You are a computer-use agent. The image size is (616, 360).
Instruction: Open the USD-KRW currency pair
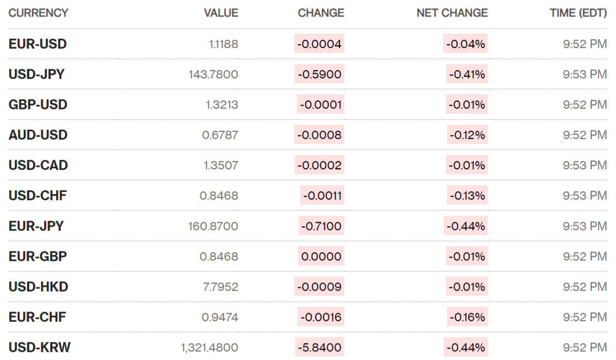click(x=39, y=347)
